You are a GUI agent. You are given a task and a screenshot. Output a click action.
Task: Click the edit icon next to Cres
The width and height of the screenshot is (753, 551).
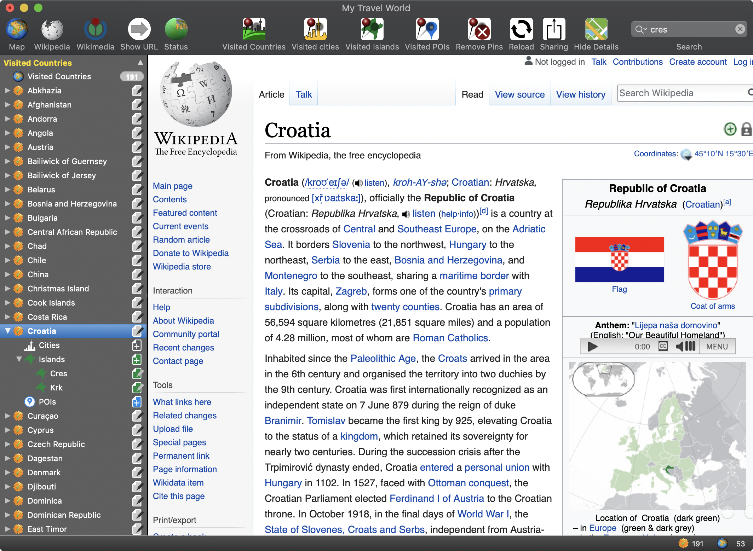137,373
